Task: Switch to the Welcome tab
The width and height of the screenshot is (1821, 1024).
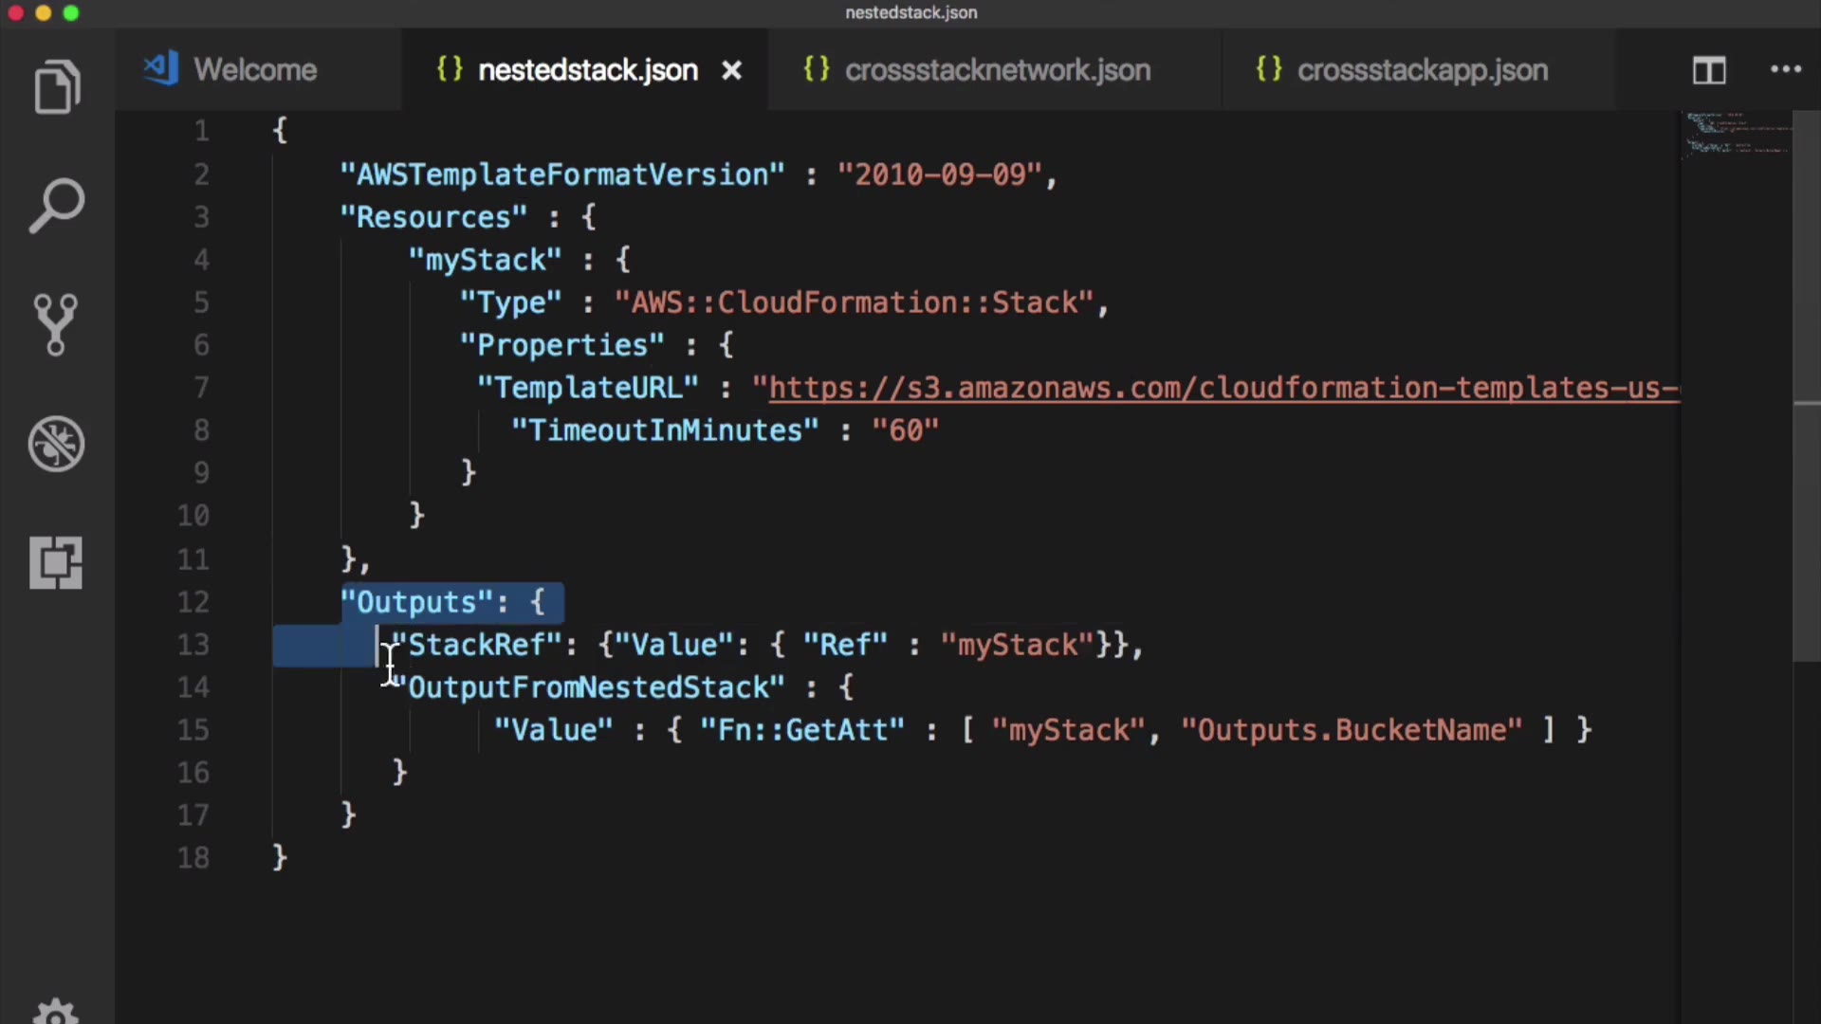Action: pos(254,70)
